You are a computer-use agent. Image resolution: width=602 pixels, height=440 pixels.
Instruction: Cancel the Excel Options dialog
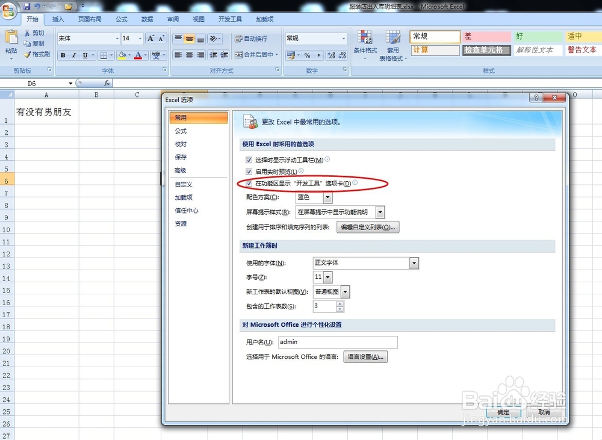click(x=544, y=412)
